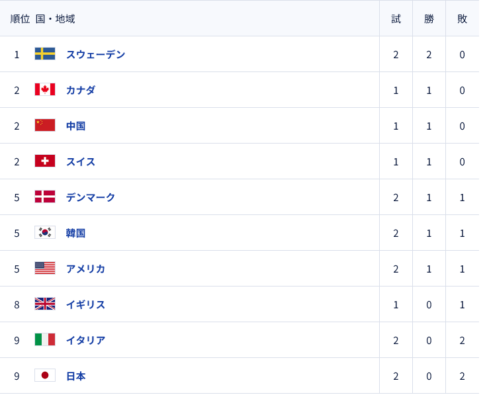Open the アメリカ team link
The image size is (487, 397).
[x=85, y=269]
